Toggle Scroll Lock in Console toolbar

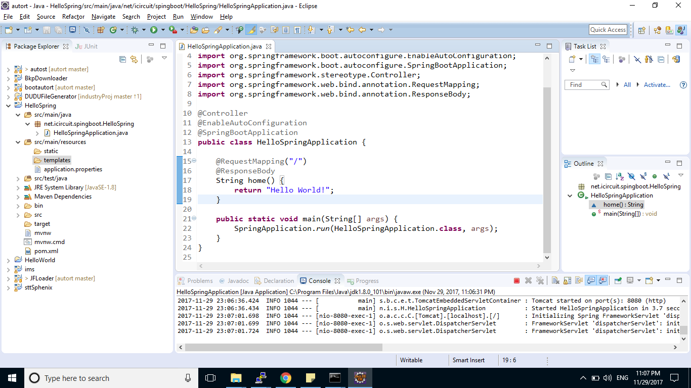(567, 280)
